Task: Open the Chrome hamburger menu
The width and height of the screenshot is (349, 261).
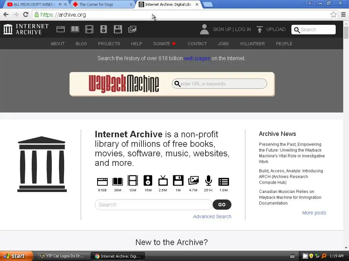Action: point(344,15)
